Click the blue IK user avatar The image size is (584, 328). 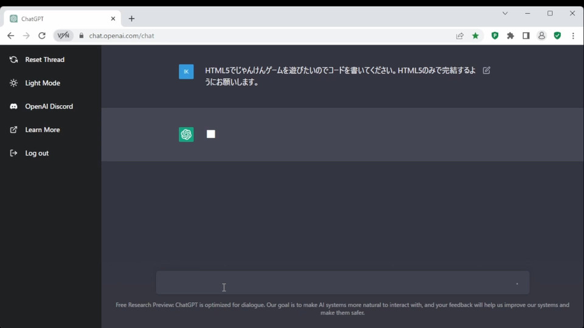point(186,72)
